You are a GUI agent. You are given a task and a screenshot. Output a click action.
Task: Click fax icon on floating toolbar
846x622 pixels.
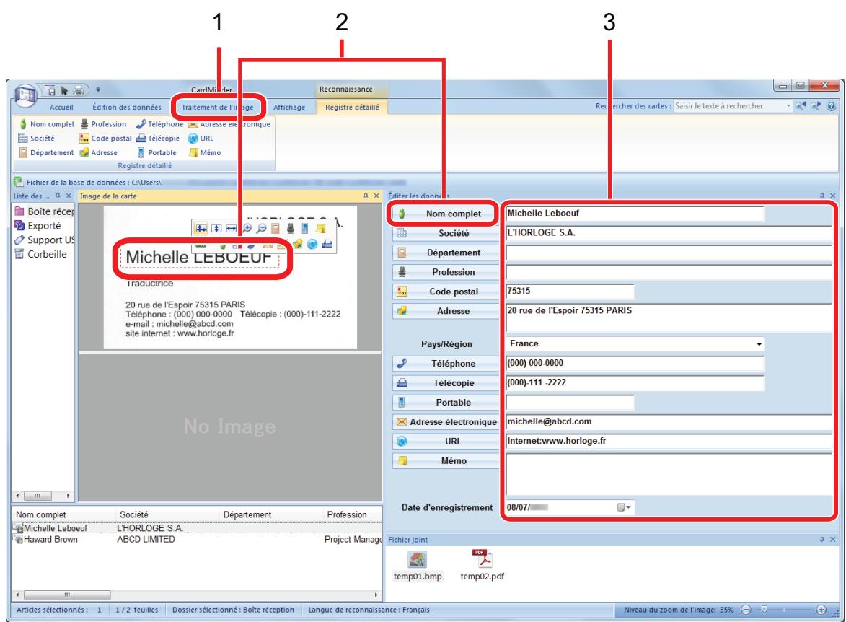pyautogui.click(x=327, y=244)
